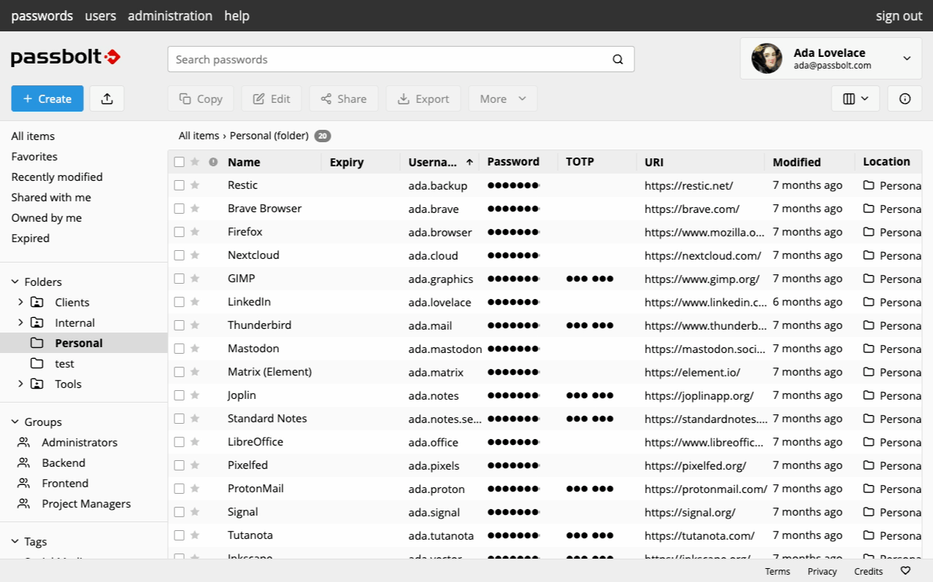This screenshot has height=582, width=933.
Task: Check the Restic row checkbox
Action: tap(180, 185)
